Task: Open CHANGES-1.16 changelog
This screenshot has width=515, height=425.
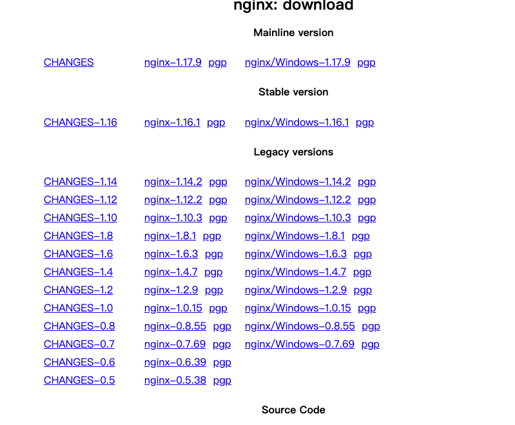Action: pyautogui.click(x=81, y=123)
